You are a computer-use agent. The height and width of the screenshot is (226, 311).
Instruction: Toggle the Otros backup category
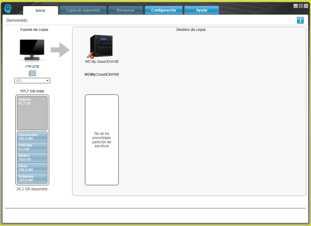click(32, 168)
